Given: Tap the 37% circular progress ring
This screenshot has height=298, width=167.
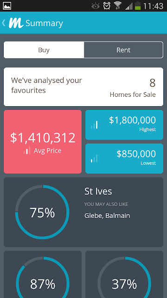Looking at the screenshot, I should pos(124,278).
